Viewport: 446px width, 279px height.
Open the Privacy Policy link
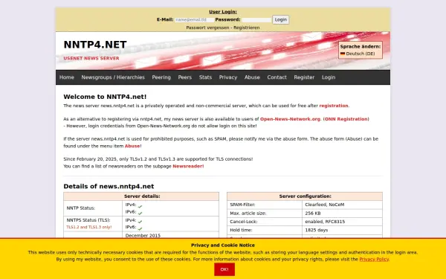tap(374, 260)
